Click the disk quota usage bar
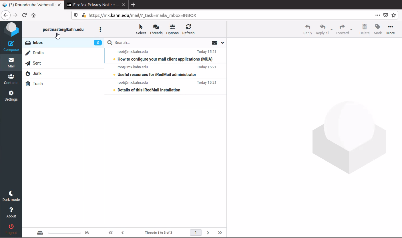This screenshot has width=402, height=238. tap(64, 233)
